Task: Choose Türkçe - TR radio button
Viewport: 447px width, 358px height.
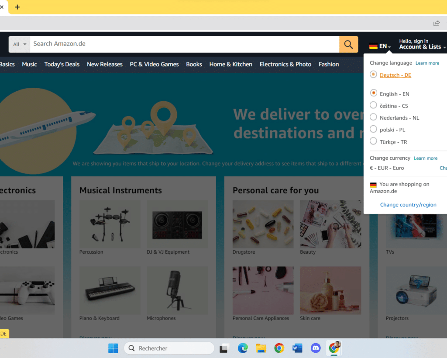Action: pos(373,141)
